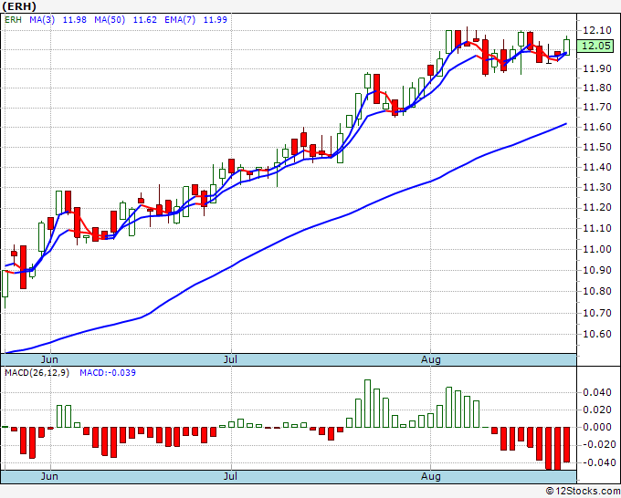Click the tallest green MACD histogram bar
Image resolution: width=621 pixels, height=498 pixels.
point(367,403)
